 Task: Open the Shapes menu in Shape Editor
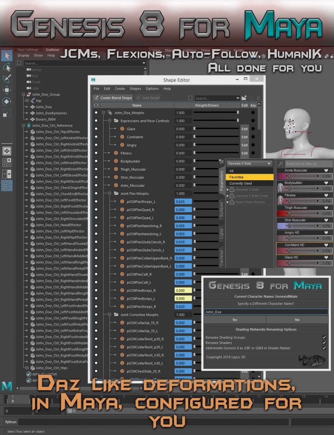pos(135,89)
